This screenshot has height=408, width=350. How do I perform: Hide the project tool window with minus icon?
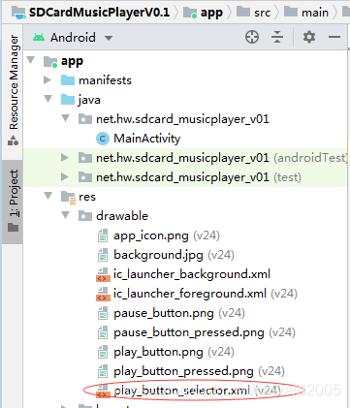[x=334, y=37]
